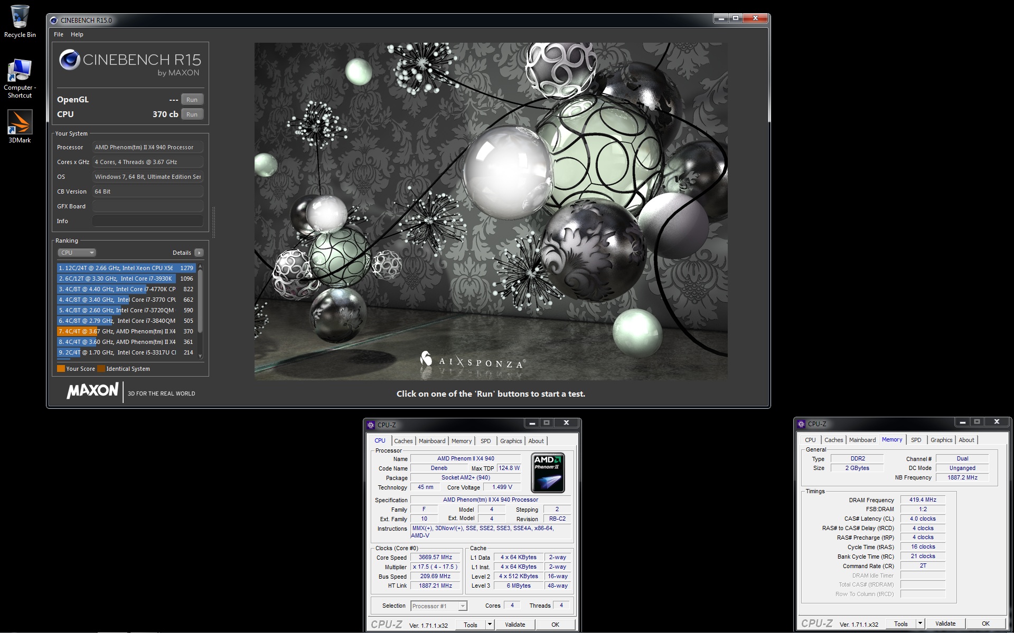Select ranking row AMD Phenom II X4 361
The width and height of the screenshot is (1014, 633).
click(126, 342)
